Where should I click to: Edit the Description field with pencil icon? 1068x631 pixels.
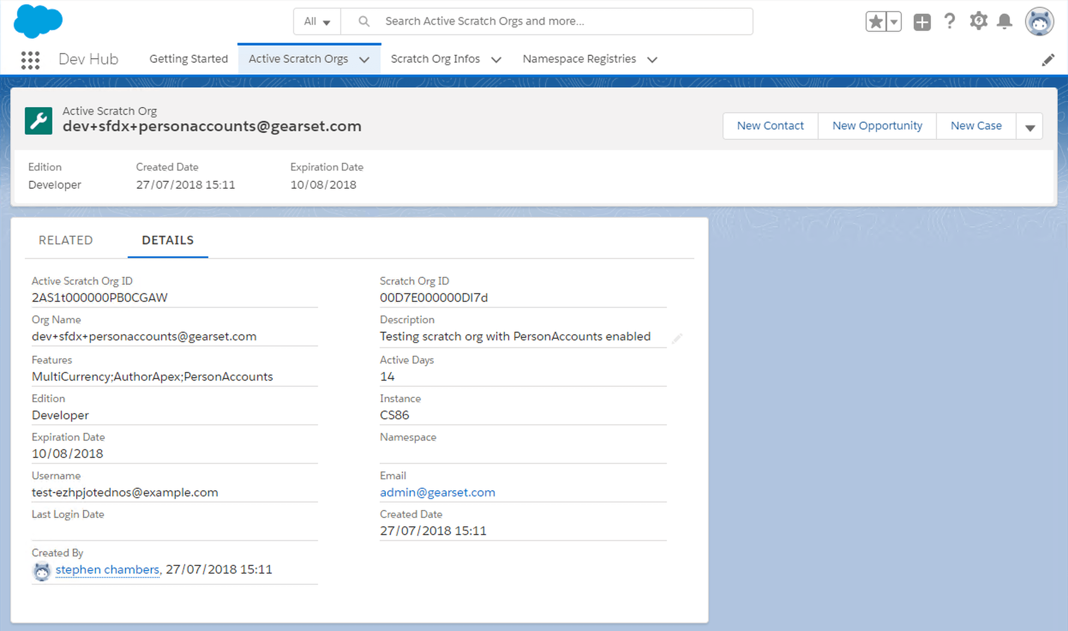pos(677,339)
